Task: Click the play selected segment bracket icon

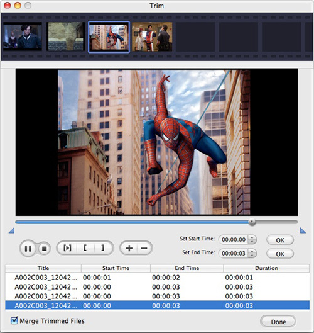Action: tap(67, 248)
